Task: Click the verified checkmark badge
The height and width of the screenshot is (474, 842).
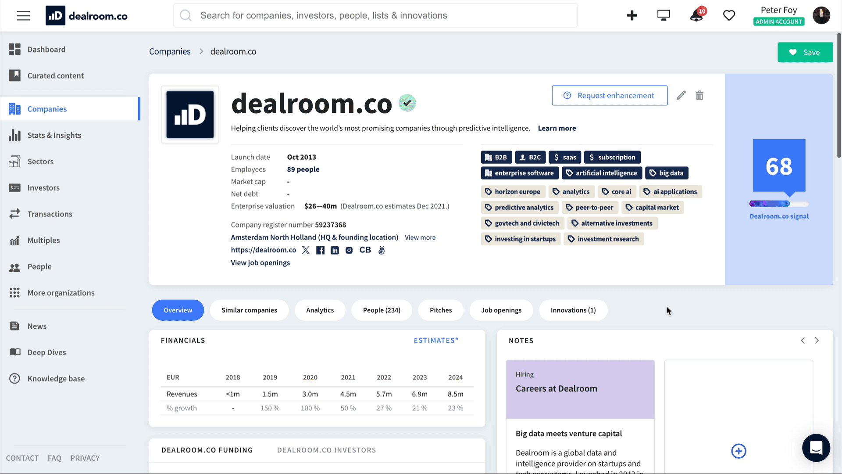Action: coord(407,103)
